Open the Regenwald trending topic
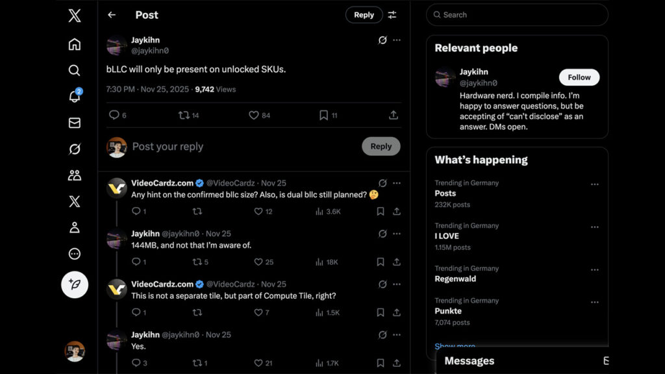Screen dimensions: 665x374 click(x=455, y=279)
